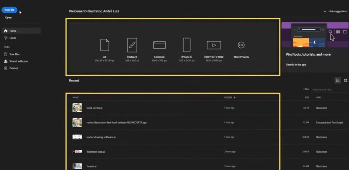Click the Hide suggestions text
Image resolution: width=349 pixels, height=170 pixels.
tap(338, 11)
